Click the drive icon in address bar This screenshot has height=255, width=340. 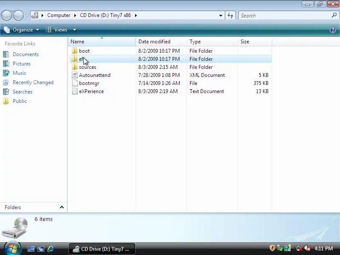35,15
